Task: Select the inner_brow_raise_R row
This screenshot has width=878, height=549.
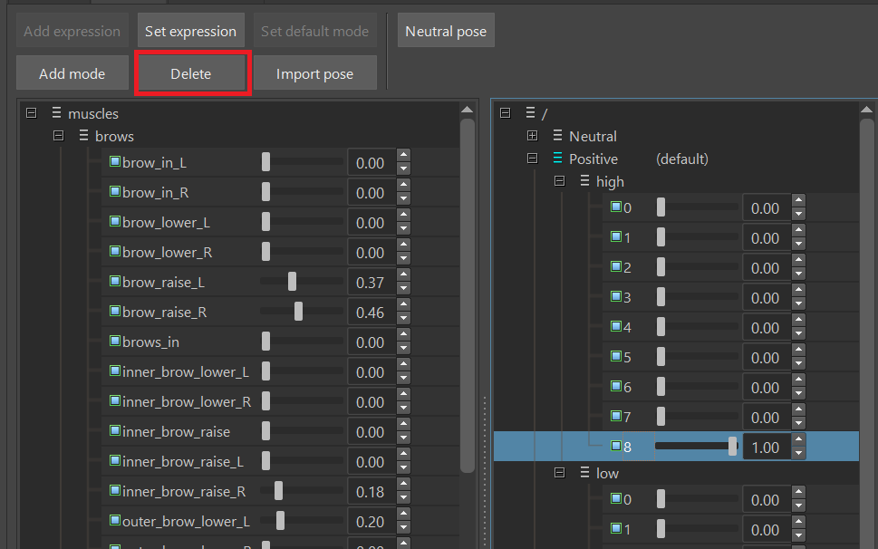Action: coord(184,492)
